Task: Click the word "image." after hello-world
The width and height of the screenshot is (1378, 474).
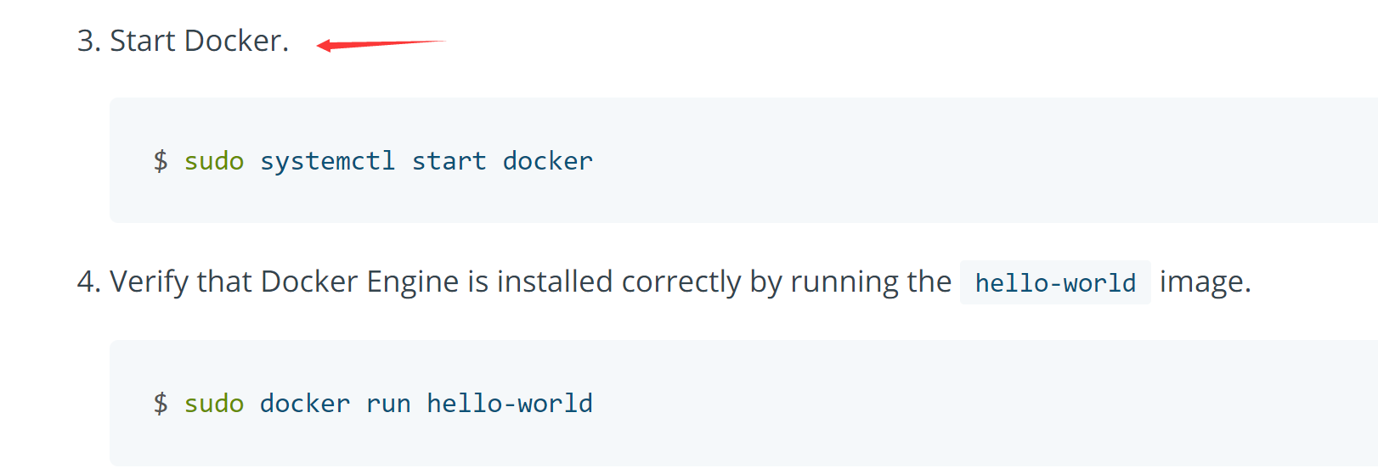Action: tap(1206, 282)
